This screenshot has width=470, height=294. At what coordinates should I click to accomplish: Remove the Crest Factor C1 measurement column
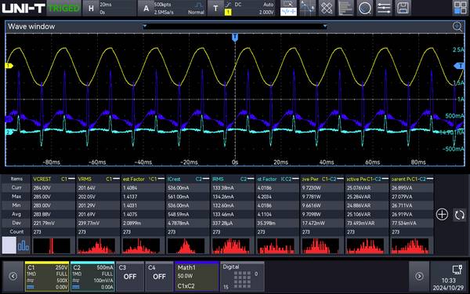tap(161, 179)
